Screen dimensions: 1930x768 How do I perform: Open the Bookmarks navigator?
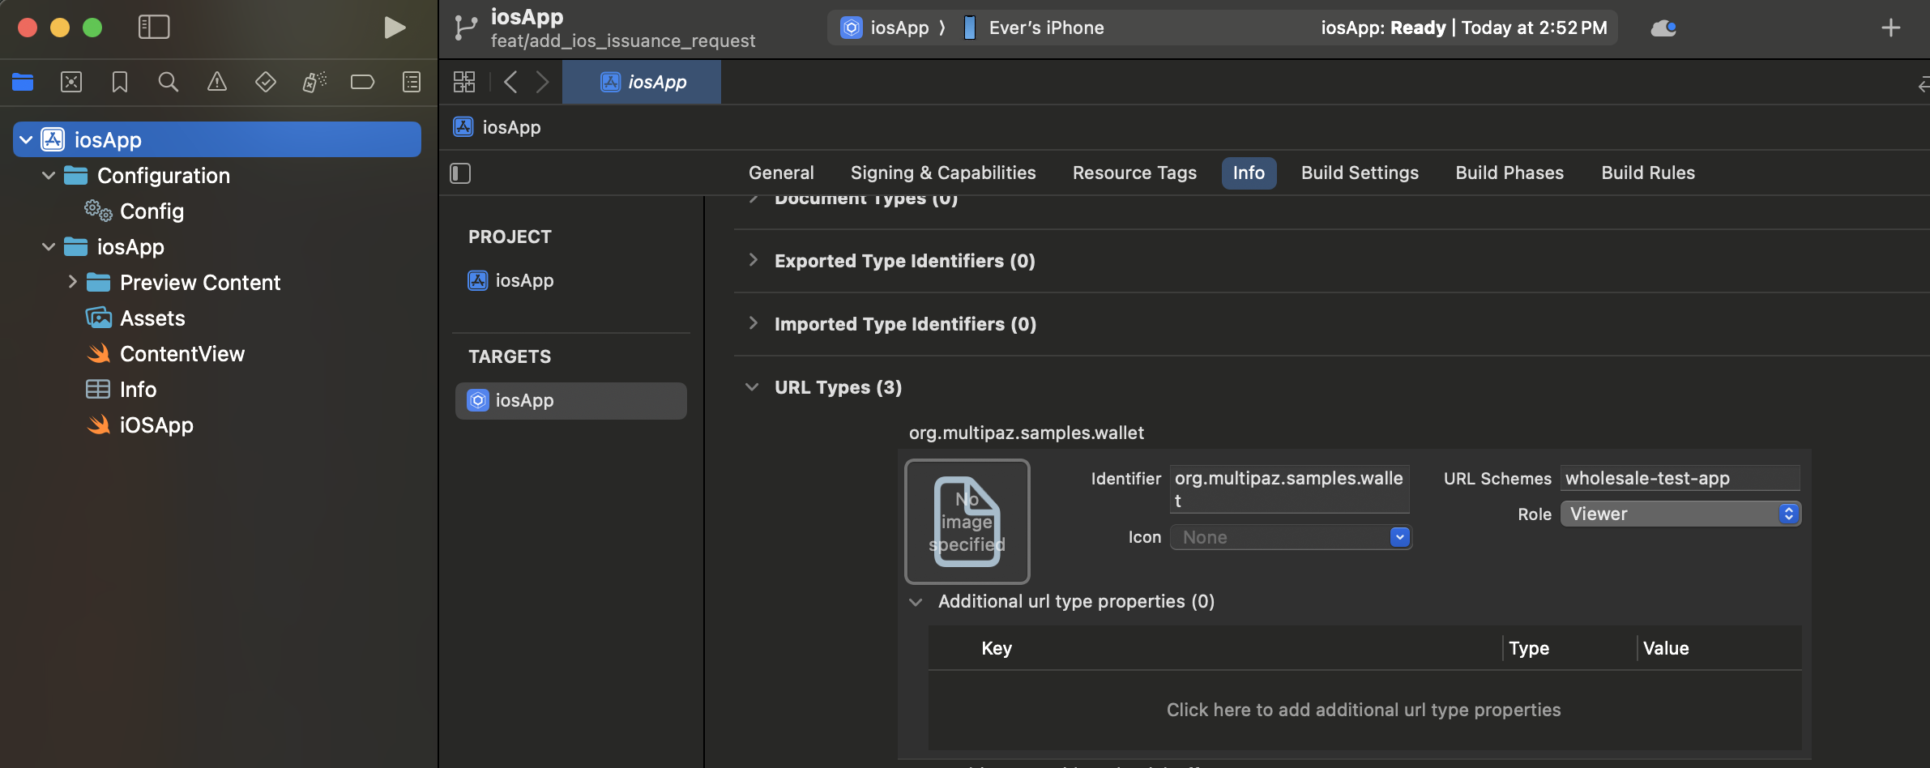pos(120,82)
